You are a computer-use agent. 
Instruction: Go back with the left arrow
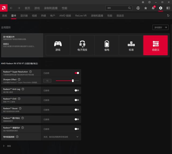(x=11, y=8)
